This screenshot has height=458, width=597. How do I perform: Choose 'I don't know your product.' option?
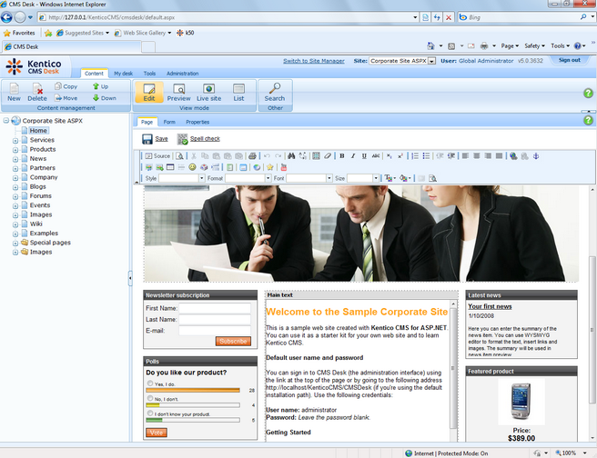pyautogui.click(x=149, y=413)
